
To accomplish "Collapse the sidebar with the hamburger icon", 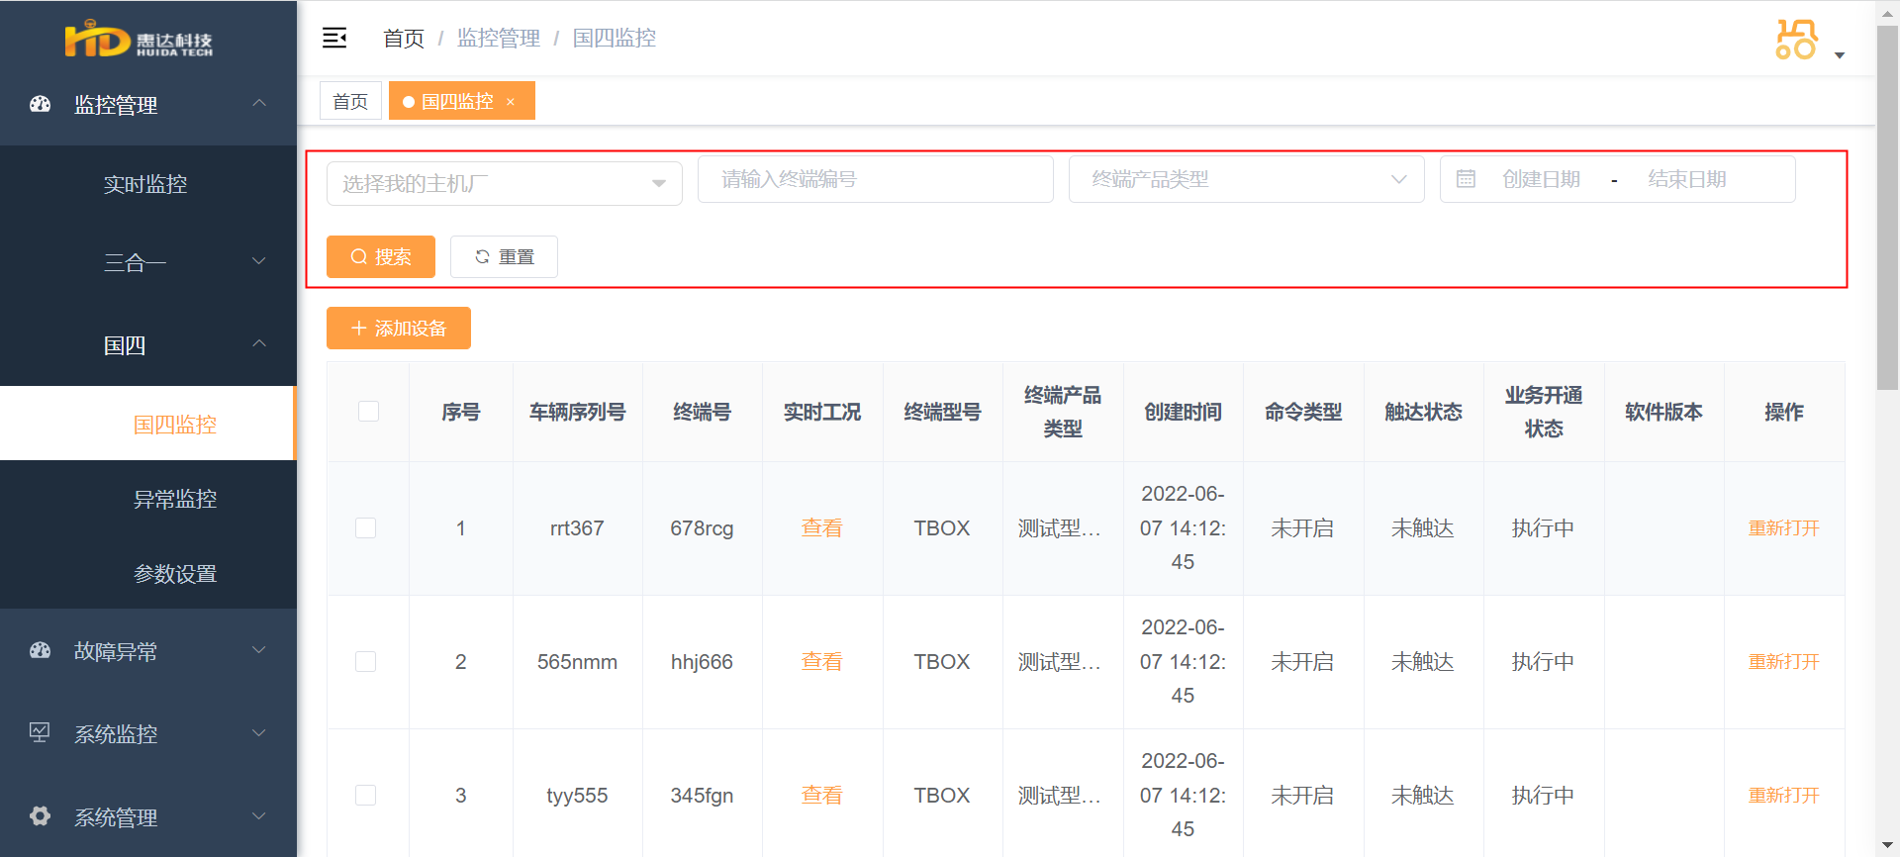I will (x=334, y=38).
